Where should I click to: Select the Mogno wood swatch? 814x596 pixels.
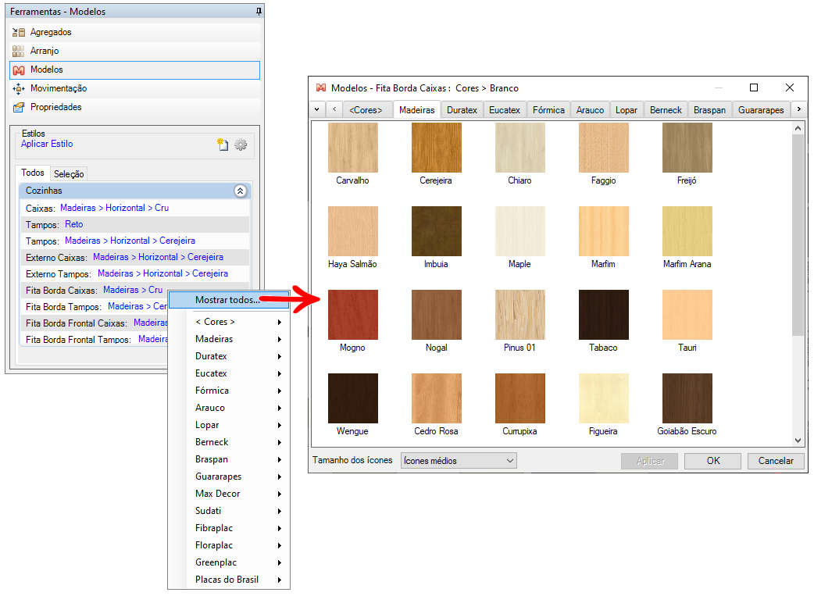coord(352,315)
